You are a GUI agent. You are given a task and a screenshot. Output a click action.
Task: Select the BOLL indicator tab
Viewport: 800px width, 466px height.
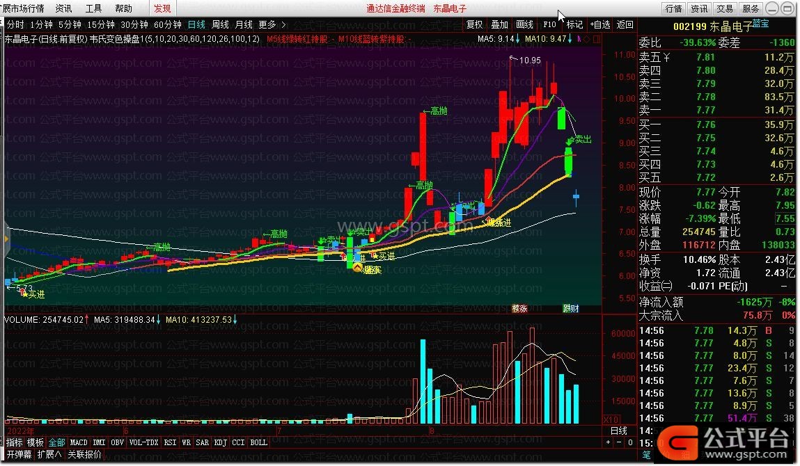[259, 442]
